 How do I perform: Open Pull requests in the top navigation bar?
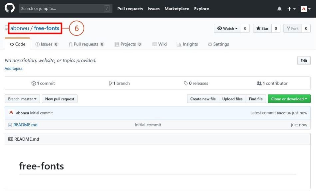point(130,9)
